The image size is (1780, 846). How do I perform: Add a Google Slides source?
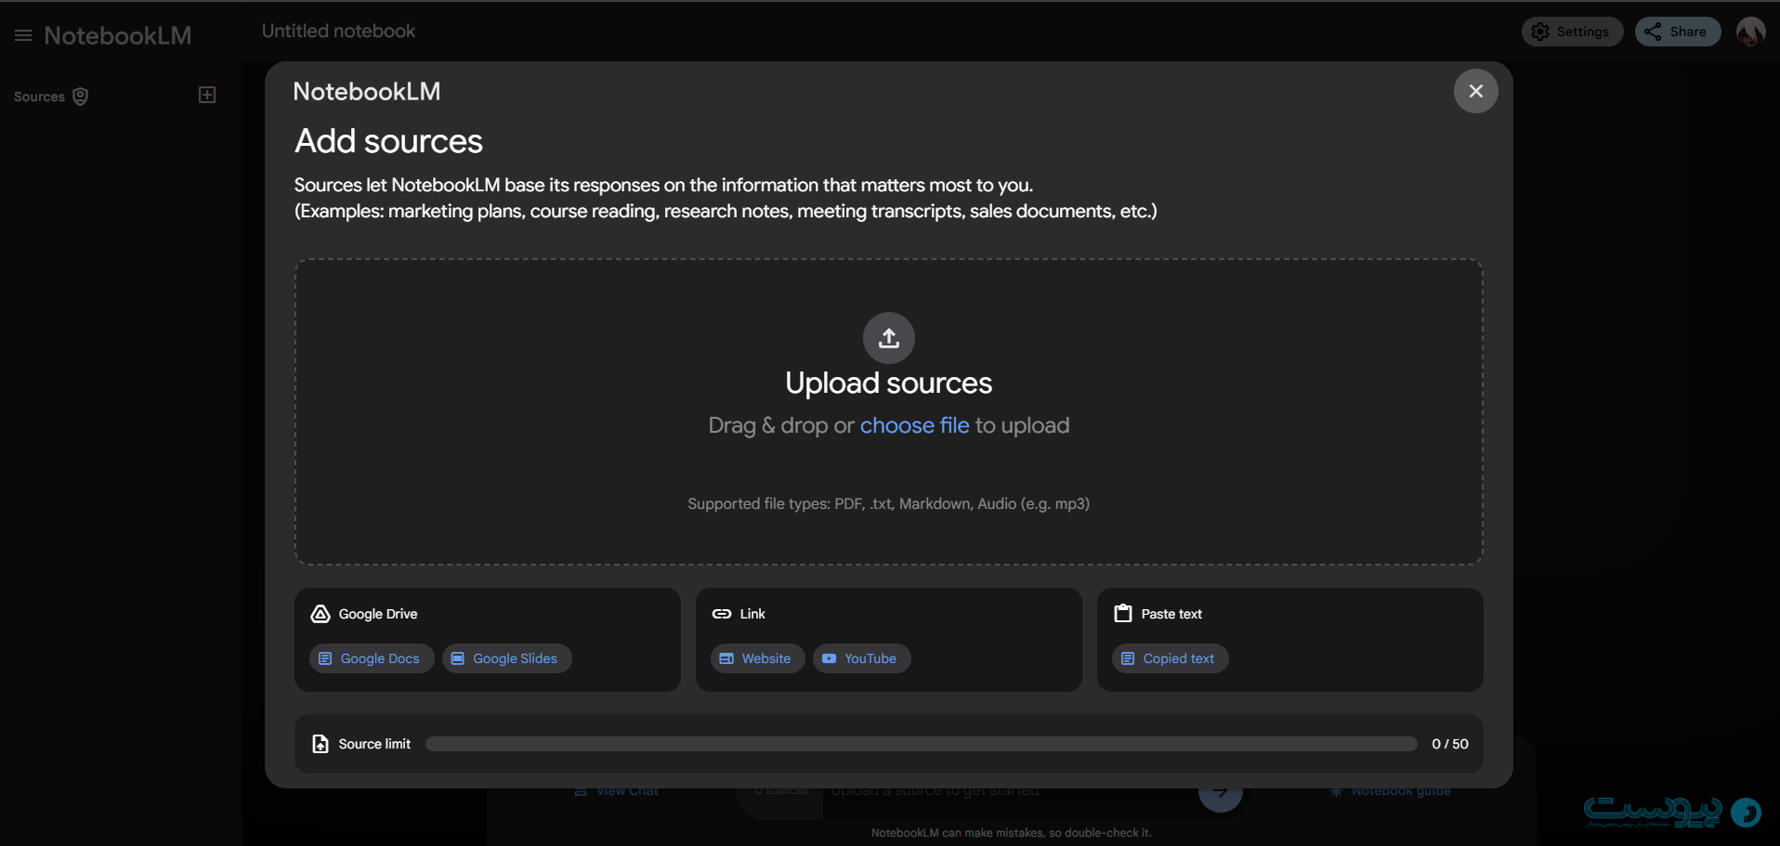[506, 658]
